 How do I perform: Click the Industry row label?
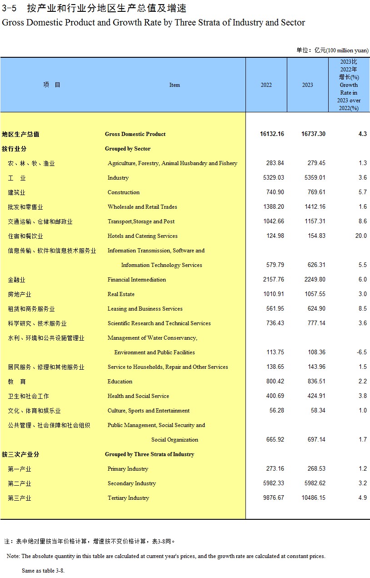tap(118, 178)
